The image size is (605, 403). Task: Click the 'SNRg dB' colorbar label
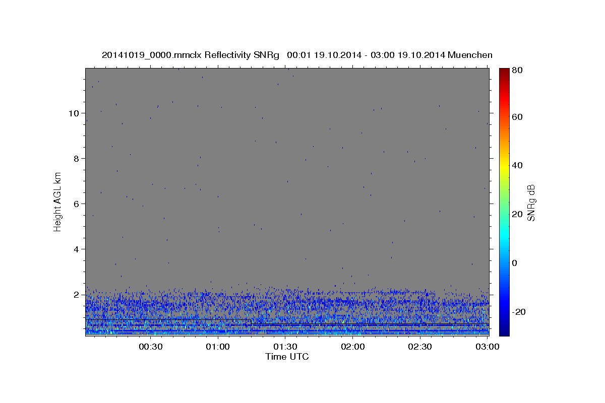(x=531, y=203)
